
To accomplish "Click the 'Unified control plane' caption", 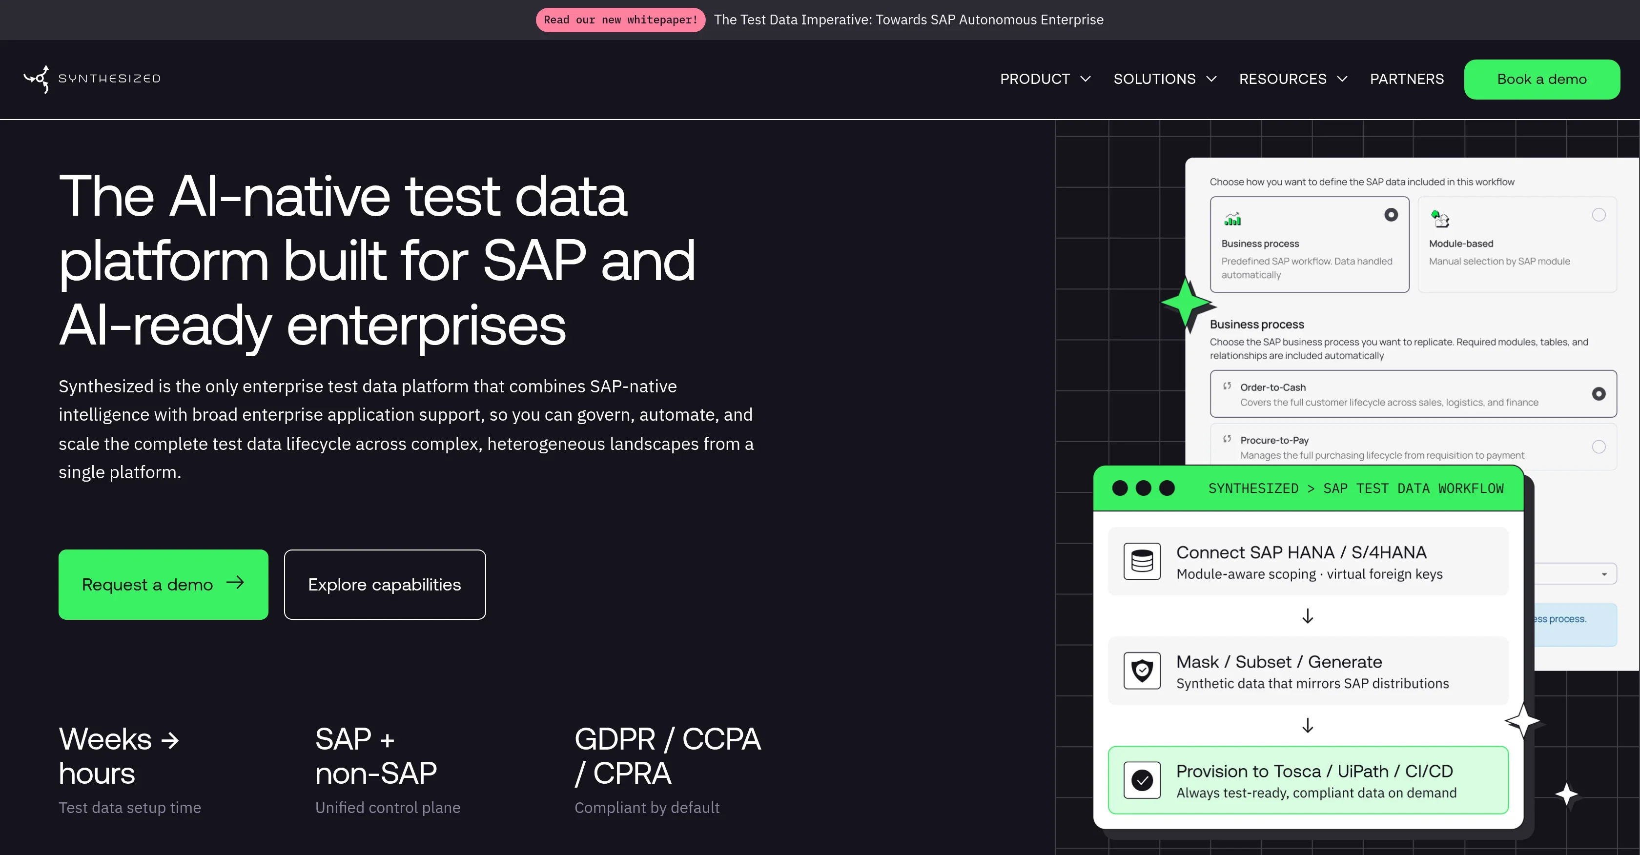I will (x=388, y=807).
